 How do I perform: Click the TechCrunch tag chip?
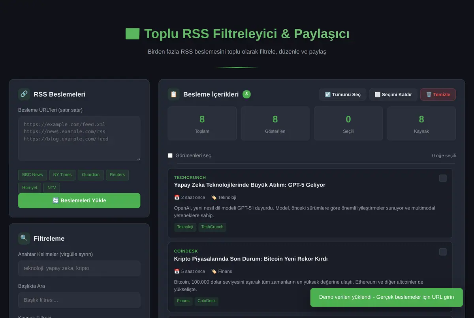212,227
